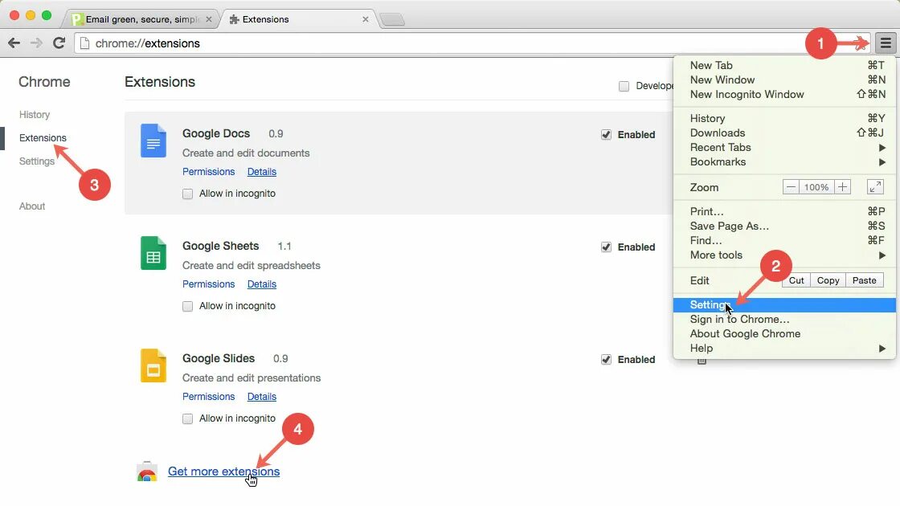
Task: Click the Google Slides extension icon
Action: [153, 365]
